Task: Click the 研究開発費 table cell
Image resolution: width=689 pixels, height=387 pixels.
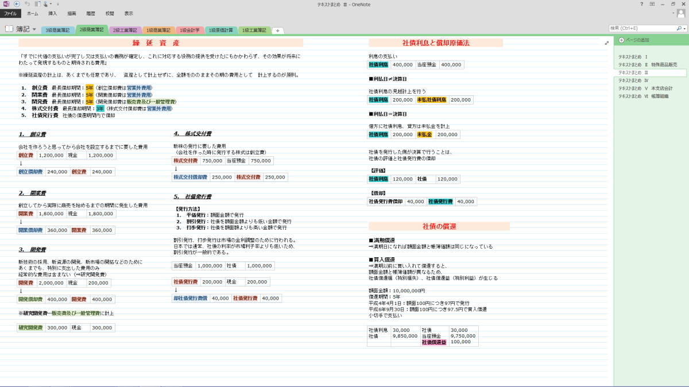Action: pos(31,328)
